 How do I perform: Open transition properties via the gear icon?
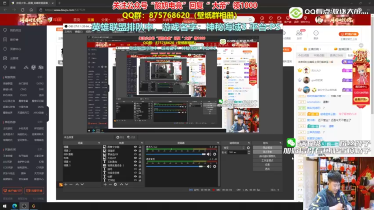pos(248,148)
